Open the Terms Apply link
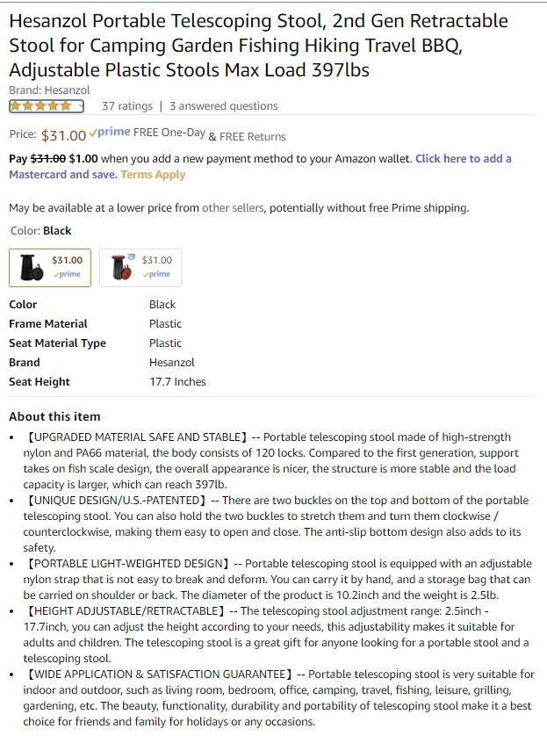This screenshot has width=547, height=736. tap(153, 175)
